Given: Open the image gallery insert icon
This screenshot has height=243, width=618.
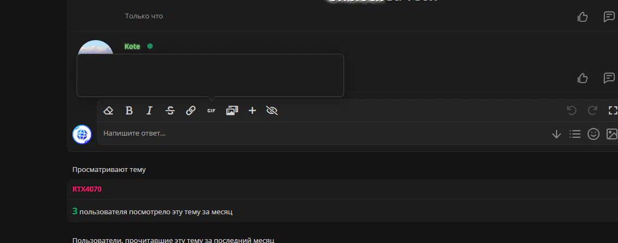Looking at the screenshot, I should (232, 111).
